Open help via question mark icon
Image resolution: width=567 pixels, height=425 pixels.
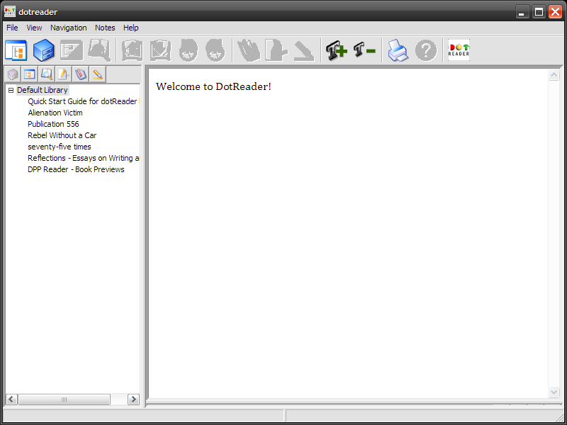426,50
